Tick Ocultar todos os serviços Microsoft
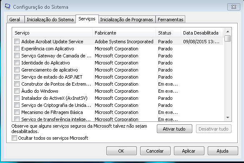This screenshot has height=163, width=244. click(14, 138)
